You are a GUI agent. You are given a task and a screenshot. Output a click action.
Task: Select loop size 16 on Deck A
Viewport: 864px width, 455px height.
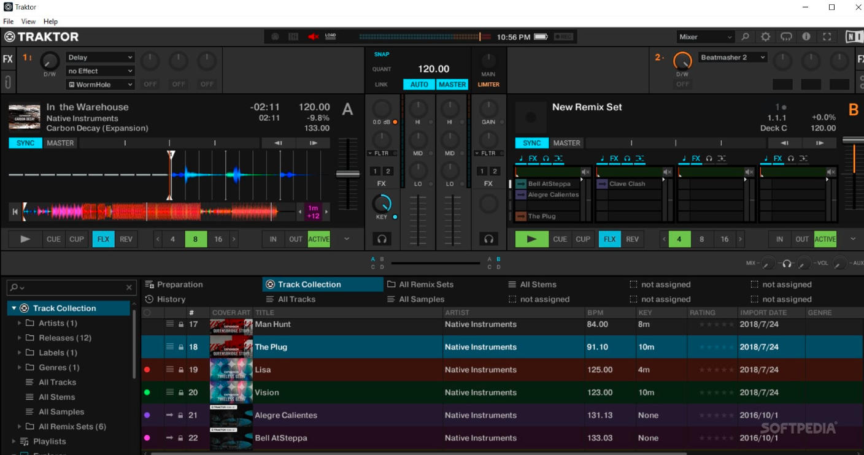[x=218, y=239]
